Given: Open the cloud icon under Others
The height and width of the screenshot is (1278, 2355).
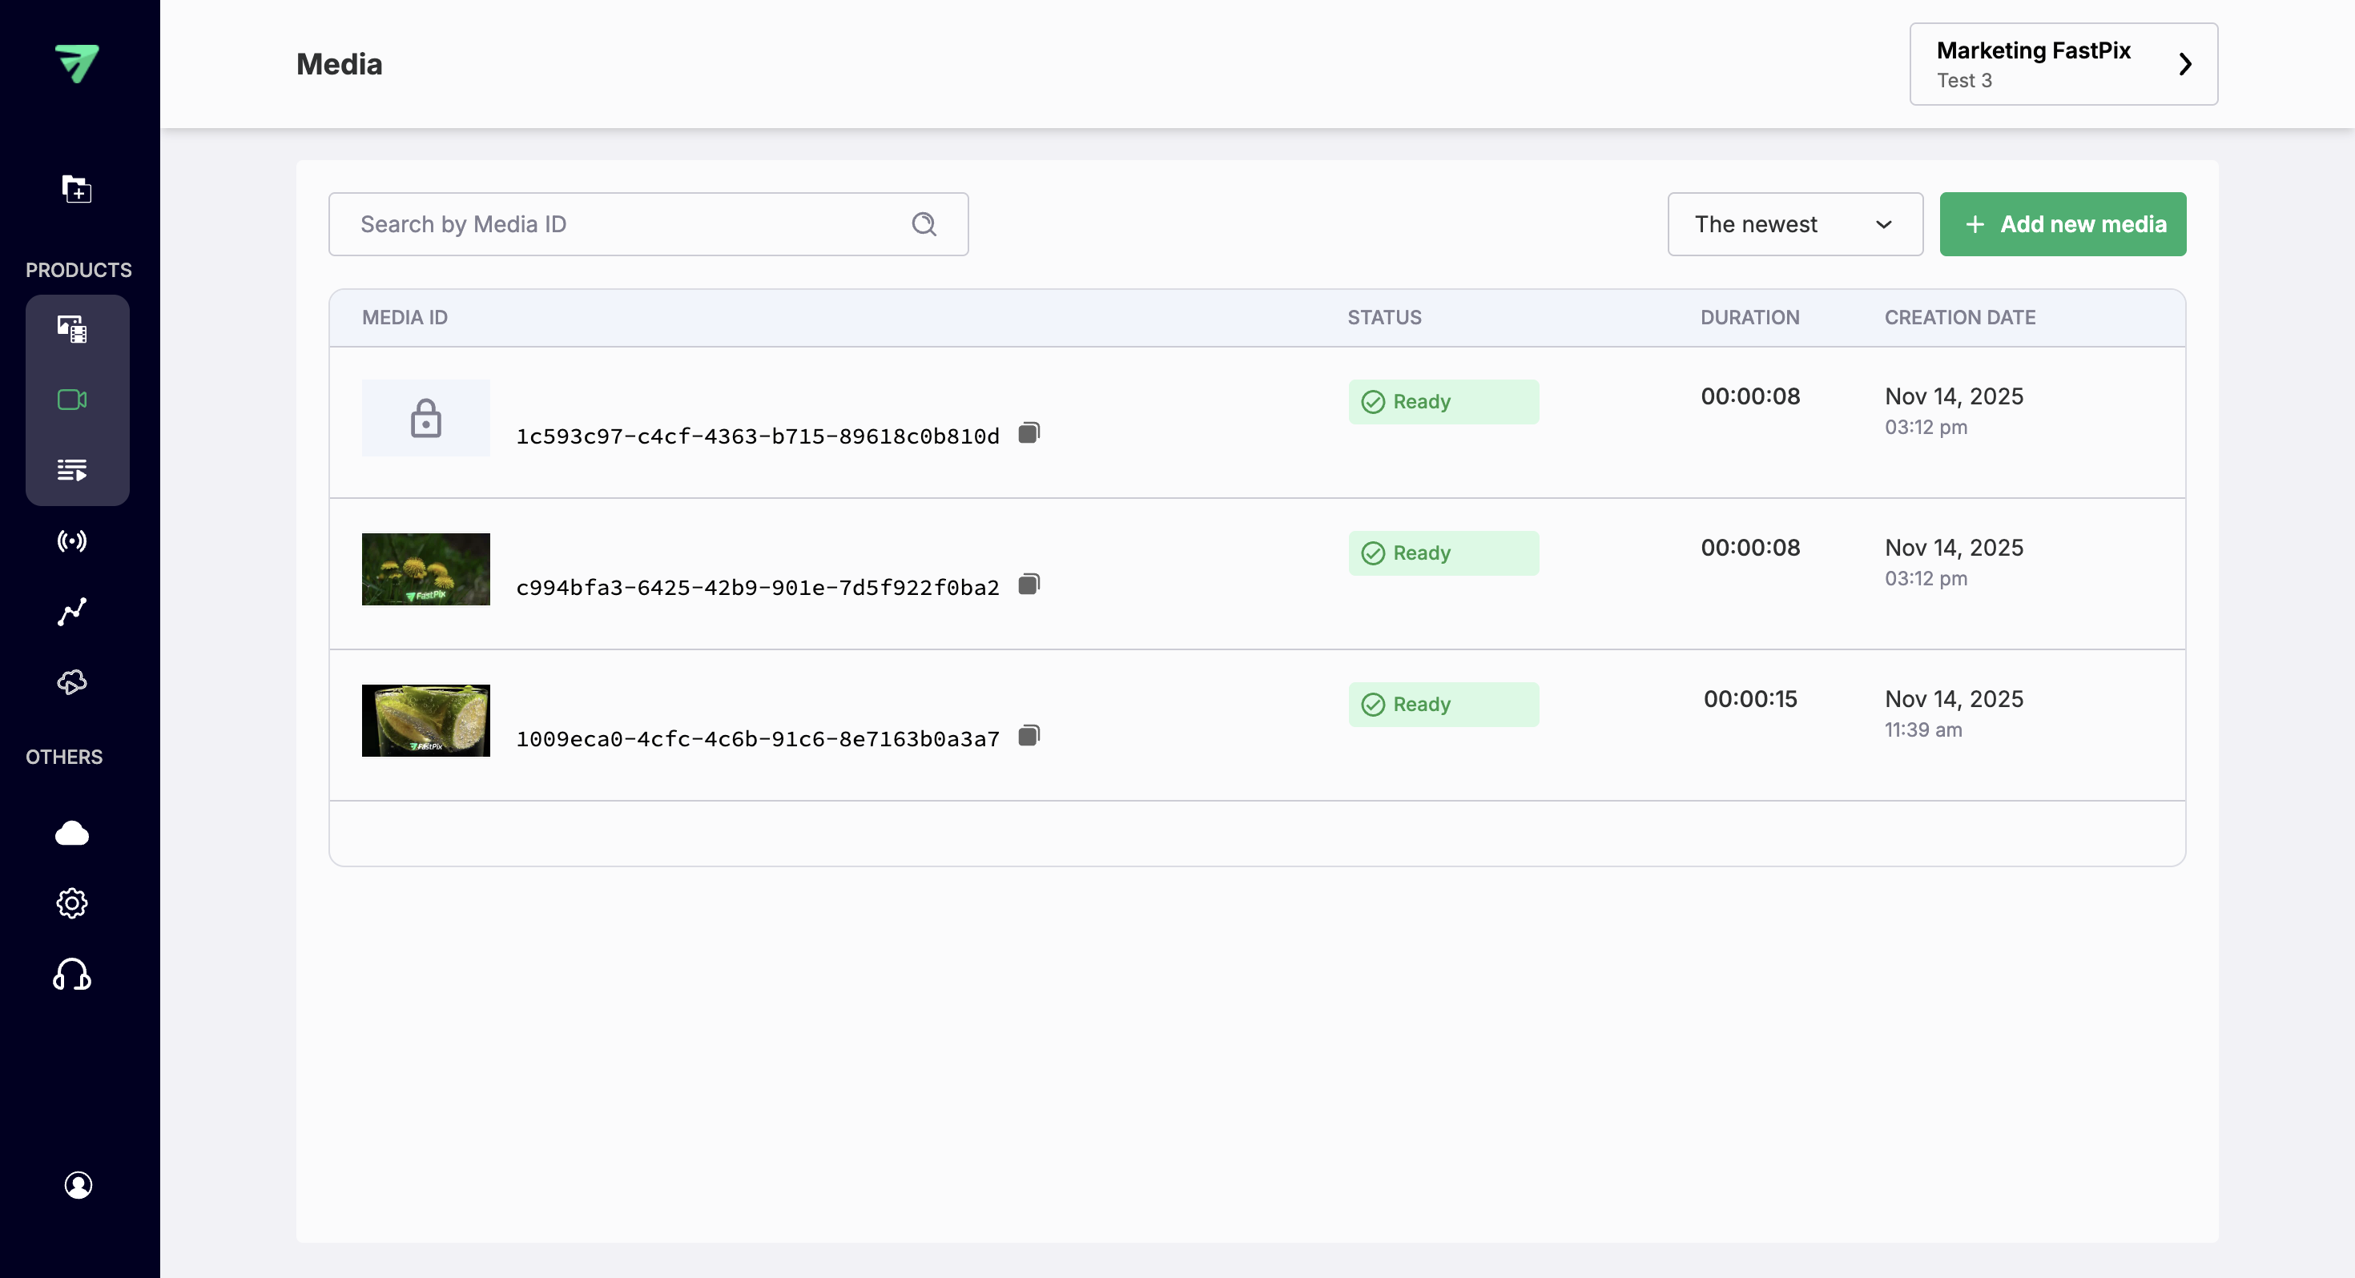Looking at the screenshot, I should tap(72, 833).
